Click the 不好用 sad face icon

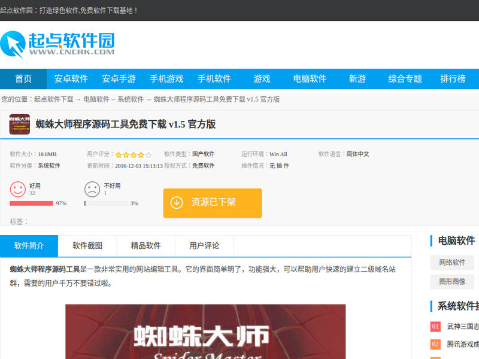pos(92,189)
